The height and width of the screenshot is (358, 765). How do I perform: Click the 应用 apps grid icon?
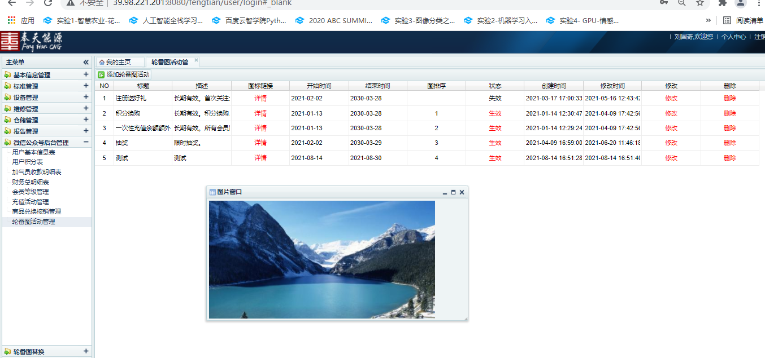[x=11, y=20]
